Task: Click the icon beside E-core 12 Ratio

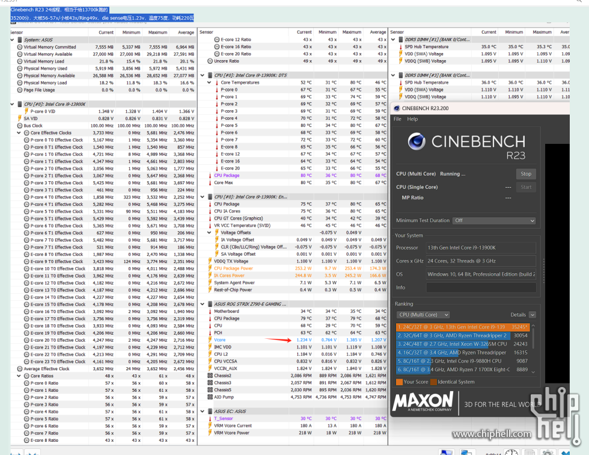Action: [217, 40]
